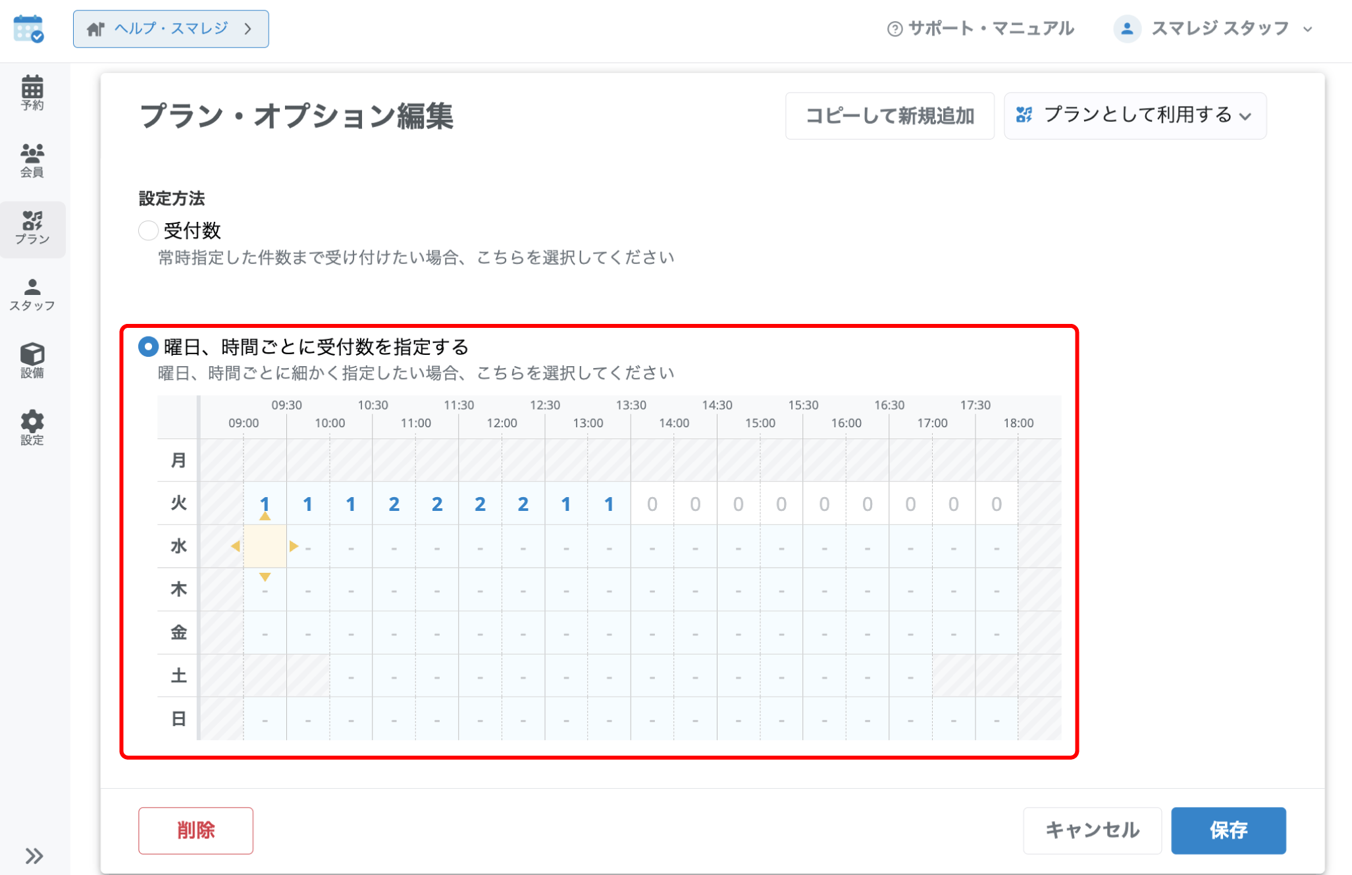The height and width of the screenshot is (875, 1352).
Task: Open the 予約 calendar sidebar icon
Action: pyautogui.click(x=32, y=93)
